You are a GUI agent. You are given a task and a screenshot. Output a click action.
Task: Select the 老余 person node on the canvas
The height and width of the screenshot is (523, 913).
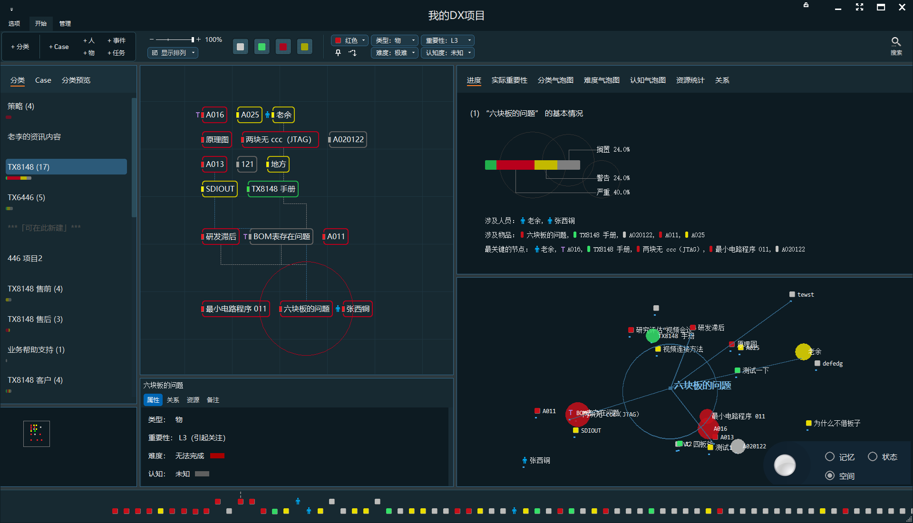click(283, 115)
